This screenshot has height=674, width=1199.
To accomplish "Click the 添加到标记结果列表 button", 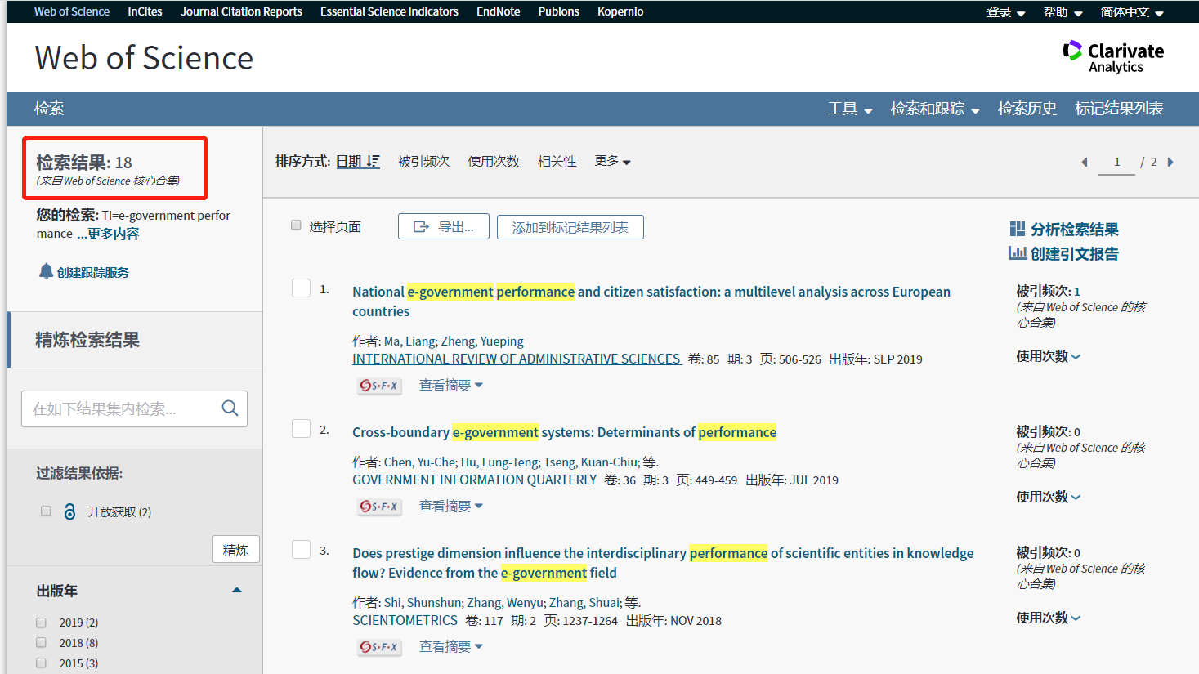I will click(x=570, y=227).
